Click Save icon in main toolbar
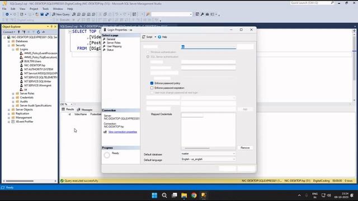 [42, 14]
